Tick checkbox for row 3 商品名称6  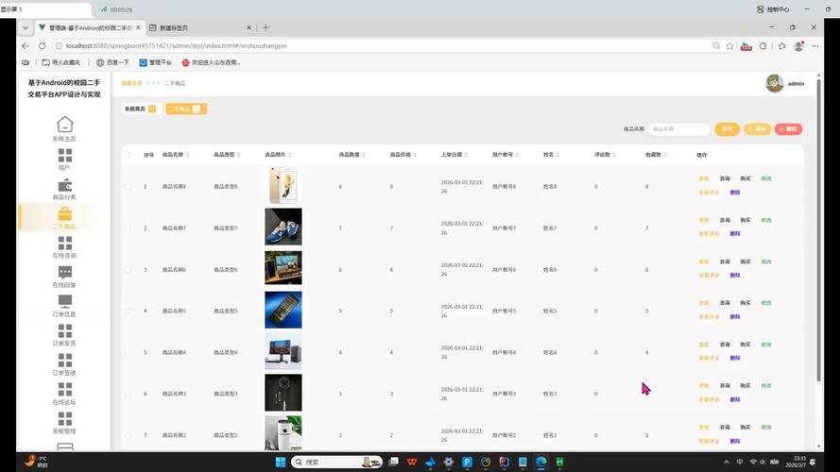coord(129,270)
